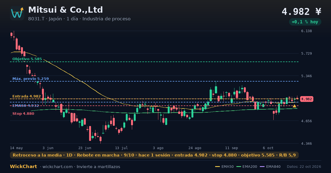Click the +0,1 % hoy badge
The width and height of the screenshot is (331, 173).
pos(305,22)
